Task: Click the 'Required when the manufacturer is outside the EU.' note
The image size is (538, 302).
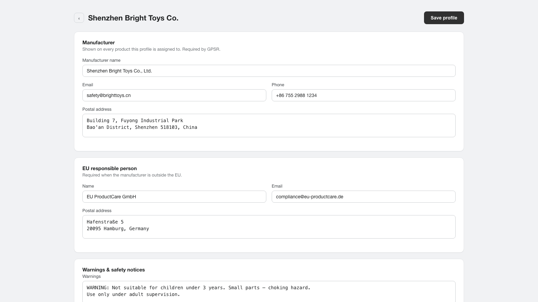Action: pos(132,175)
